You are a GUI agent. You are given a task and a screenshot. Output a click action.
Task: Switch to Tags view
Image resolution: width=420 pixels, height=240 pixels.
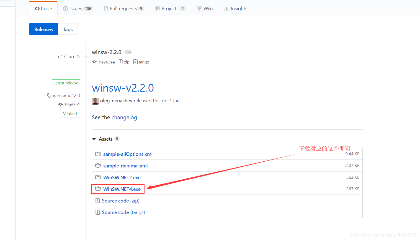(68, 29)
